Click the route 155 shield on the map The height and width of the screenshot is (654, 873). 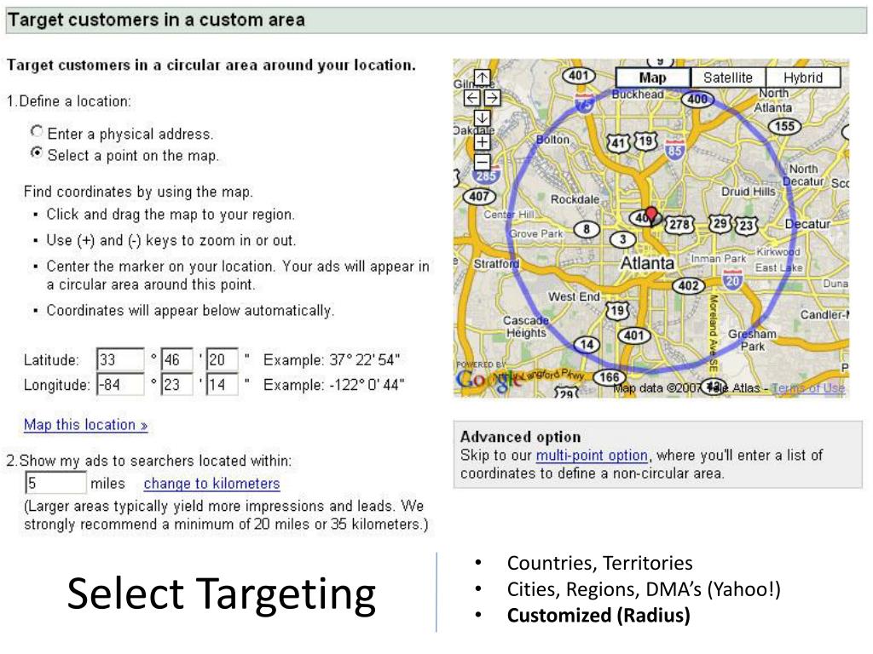(784, 126)
